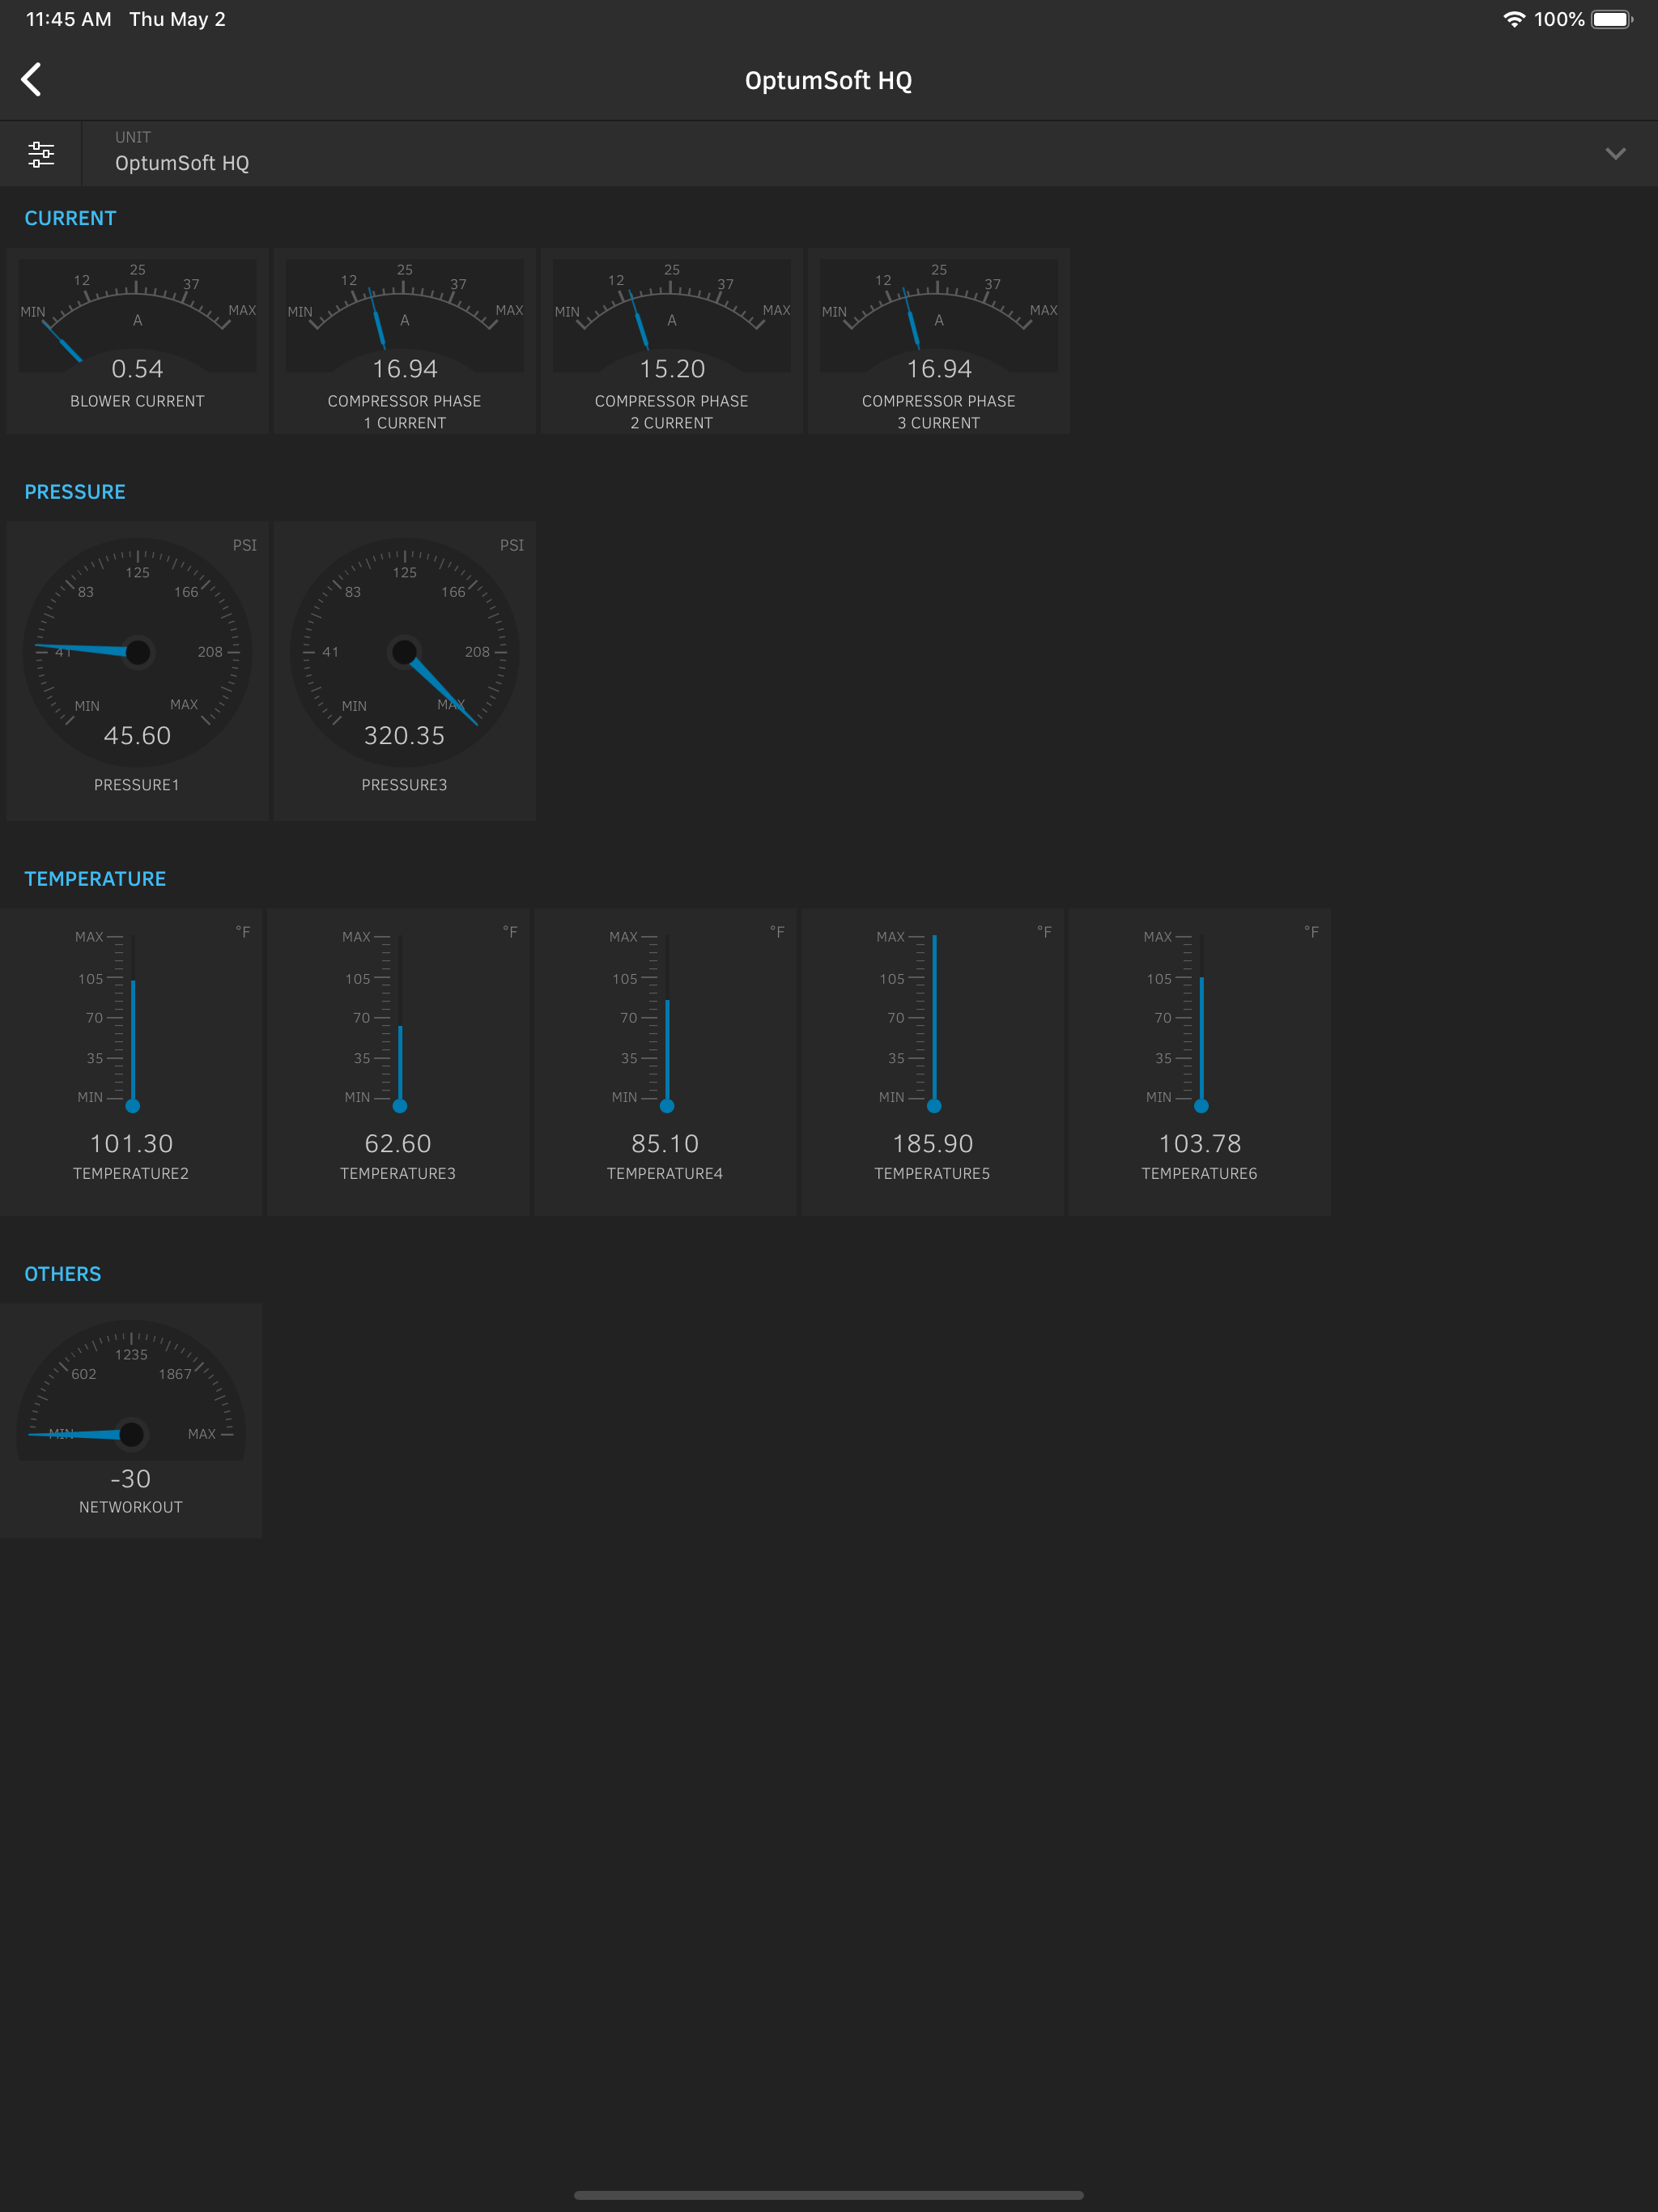The height and width of the screenshot is (2212, 1658).
Task: Tap the Temperature2 thermometer
Action: [x=131, y=1062]
